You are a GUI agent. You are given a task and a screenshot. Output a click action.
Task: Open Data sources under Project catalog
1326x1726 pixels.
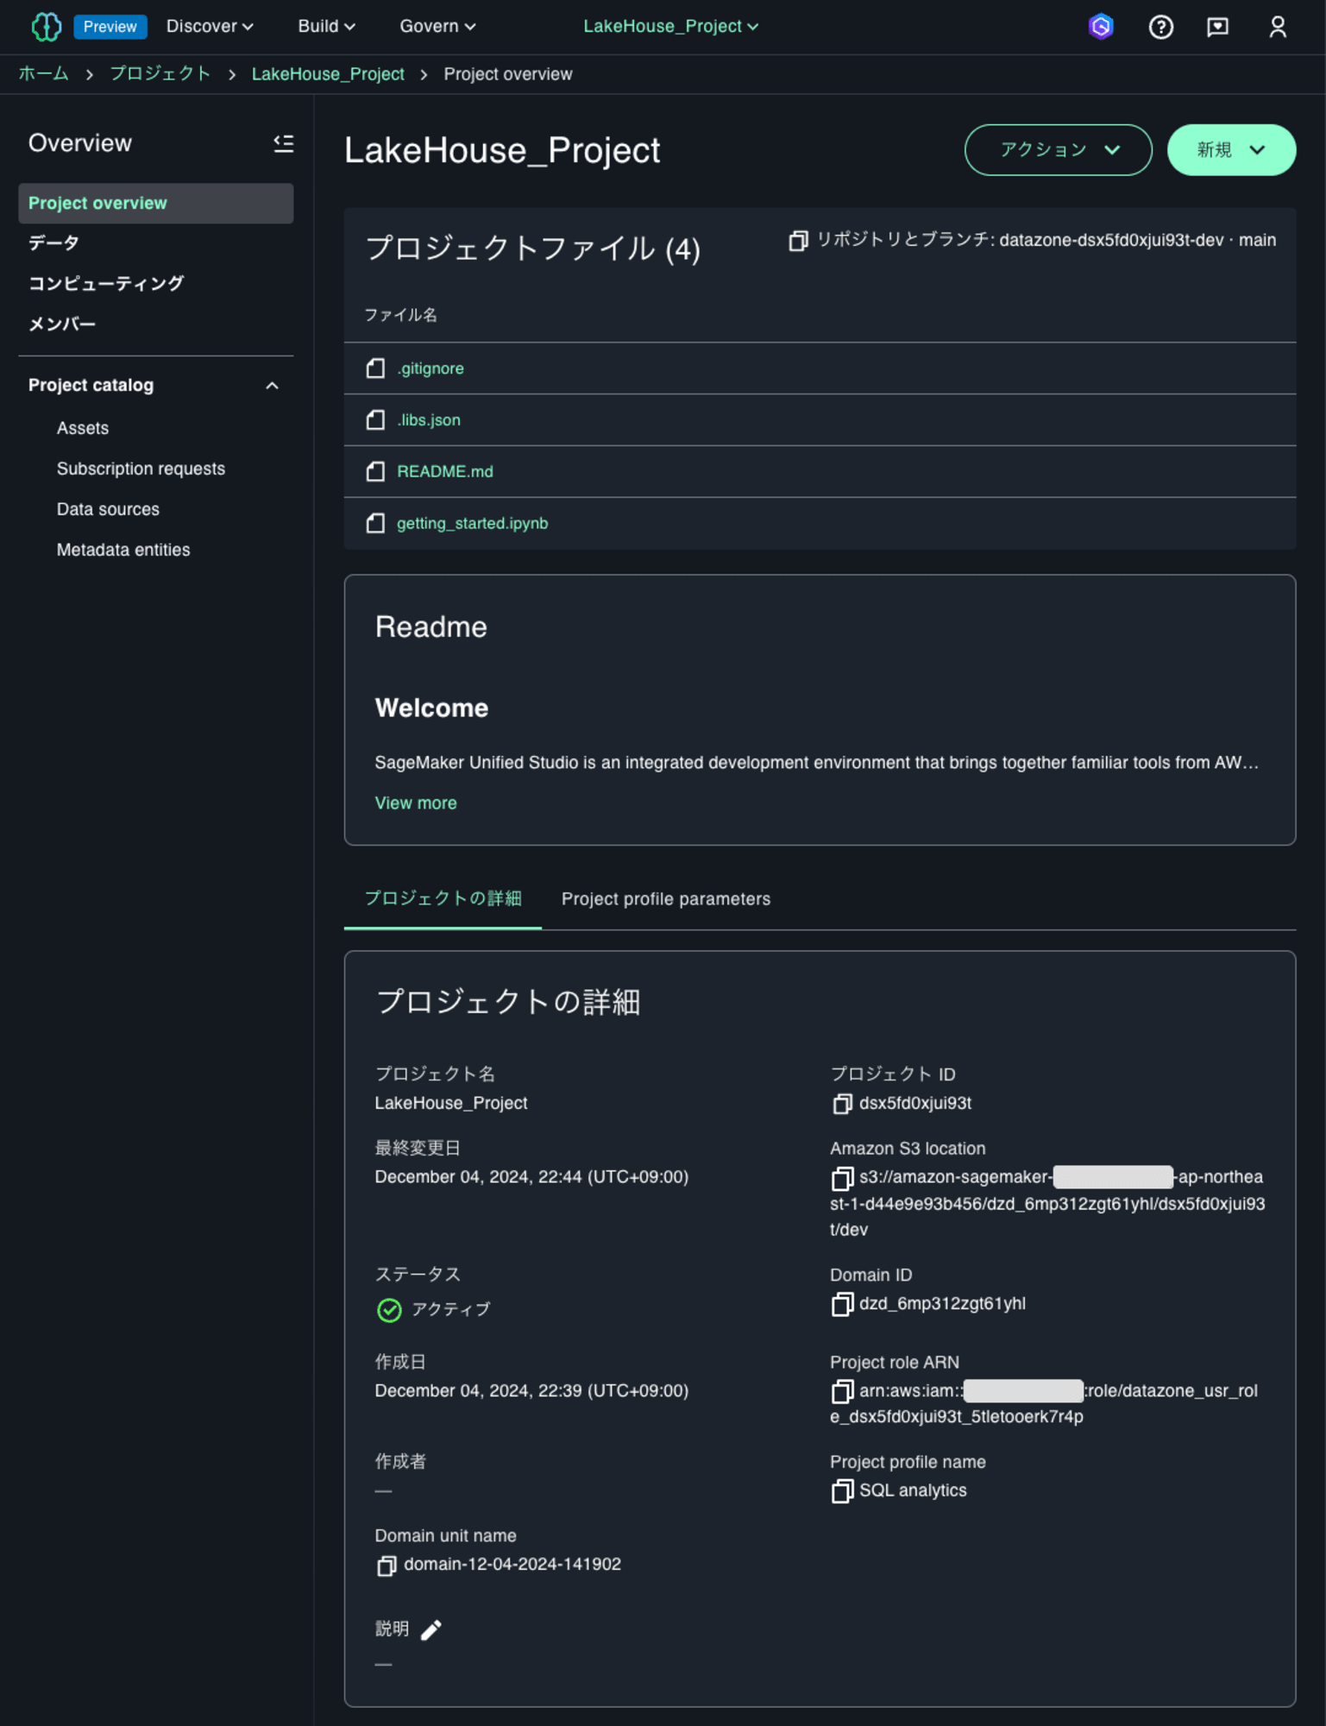(x=108, y=510)
